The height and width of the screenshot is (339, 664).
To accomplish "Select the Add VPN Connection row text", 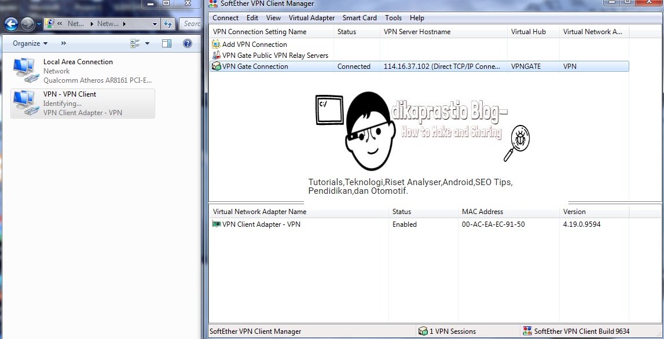I will click(255, 45).
